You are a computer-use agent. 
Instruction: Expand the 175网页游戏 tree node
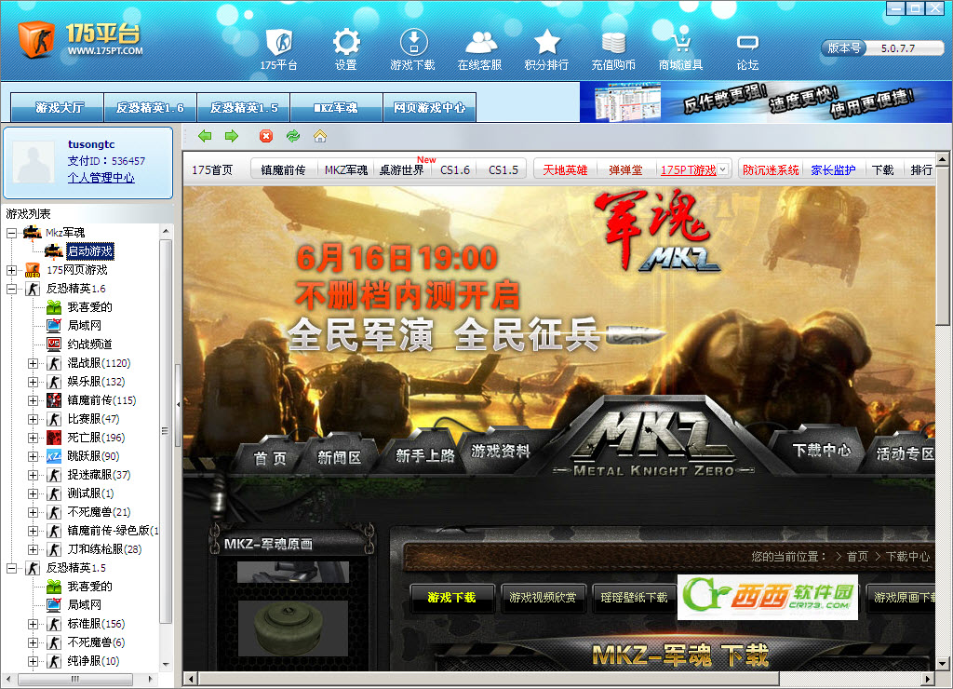click(11, 270)
